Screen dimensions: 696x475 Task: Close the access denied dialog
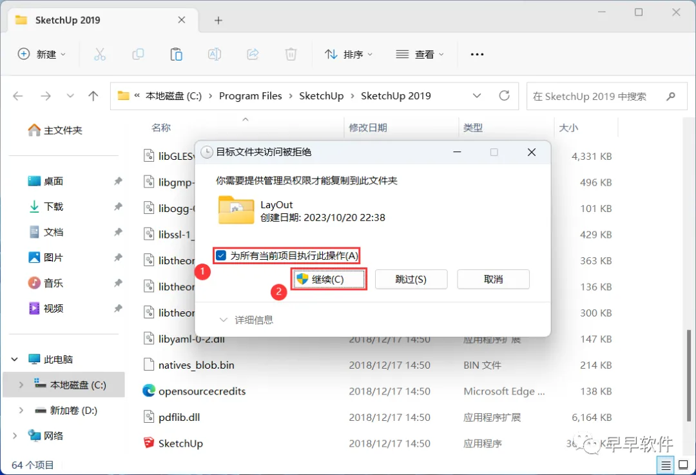point(531,152)
